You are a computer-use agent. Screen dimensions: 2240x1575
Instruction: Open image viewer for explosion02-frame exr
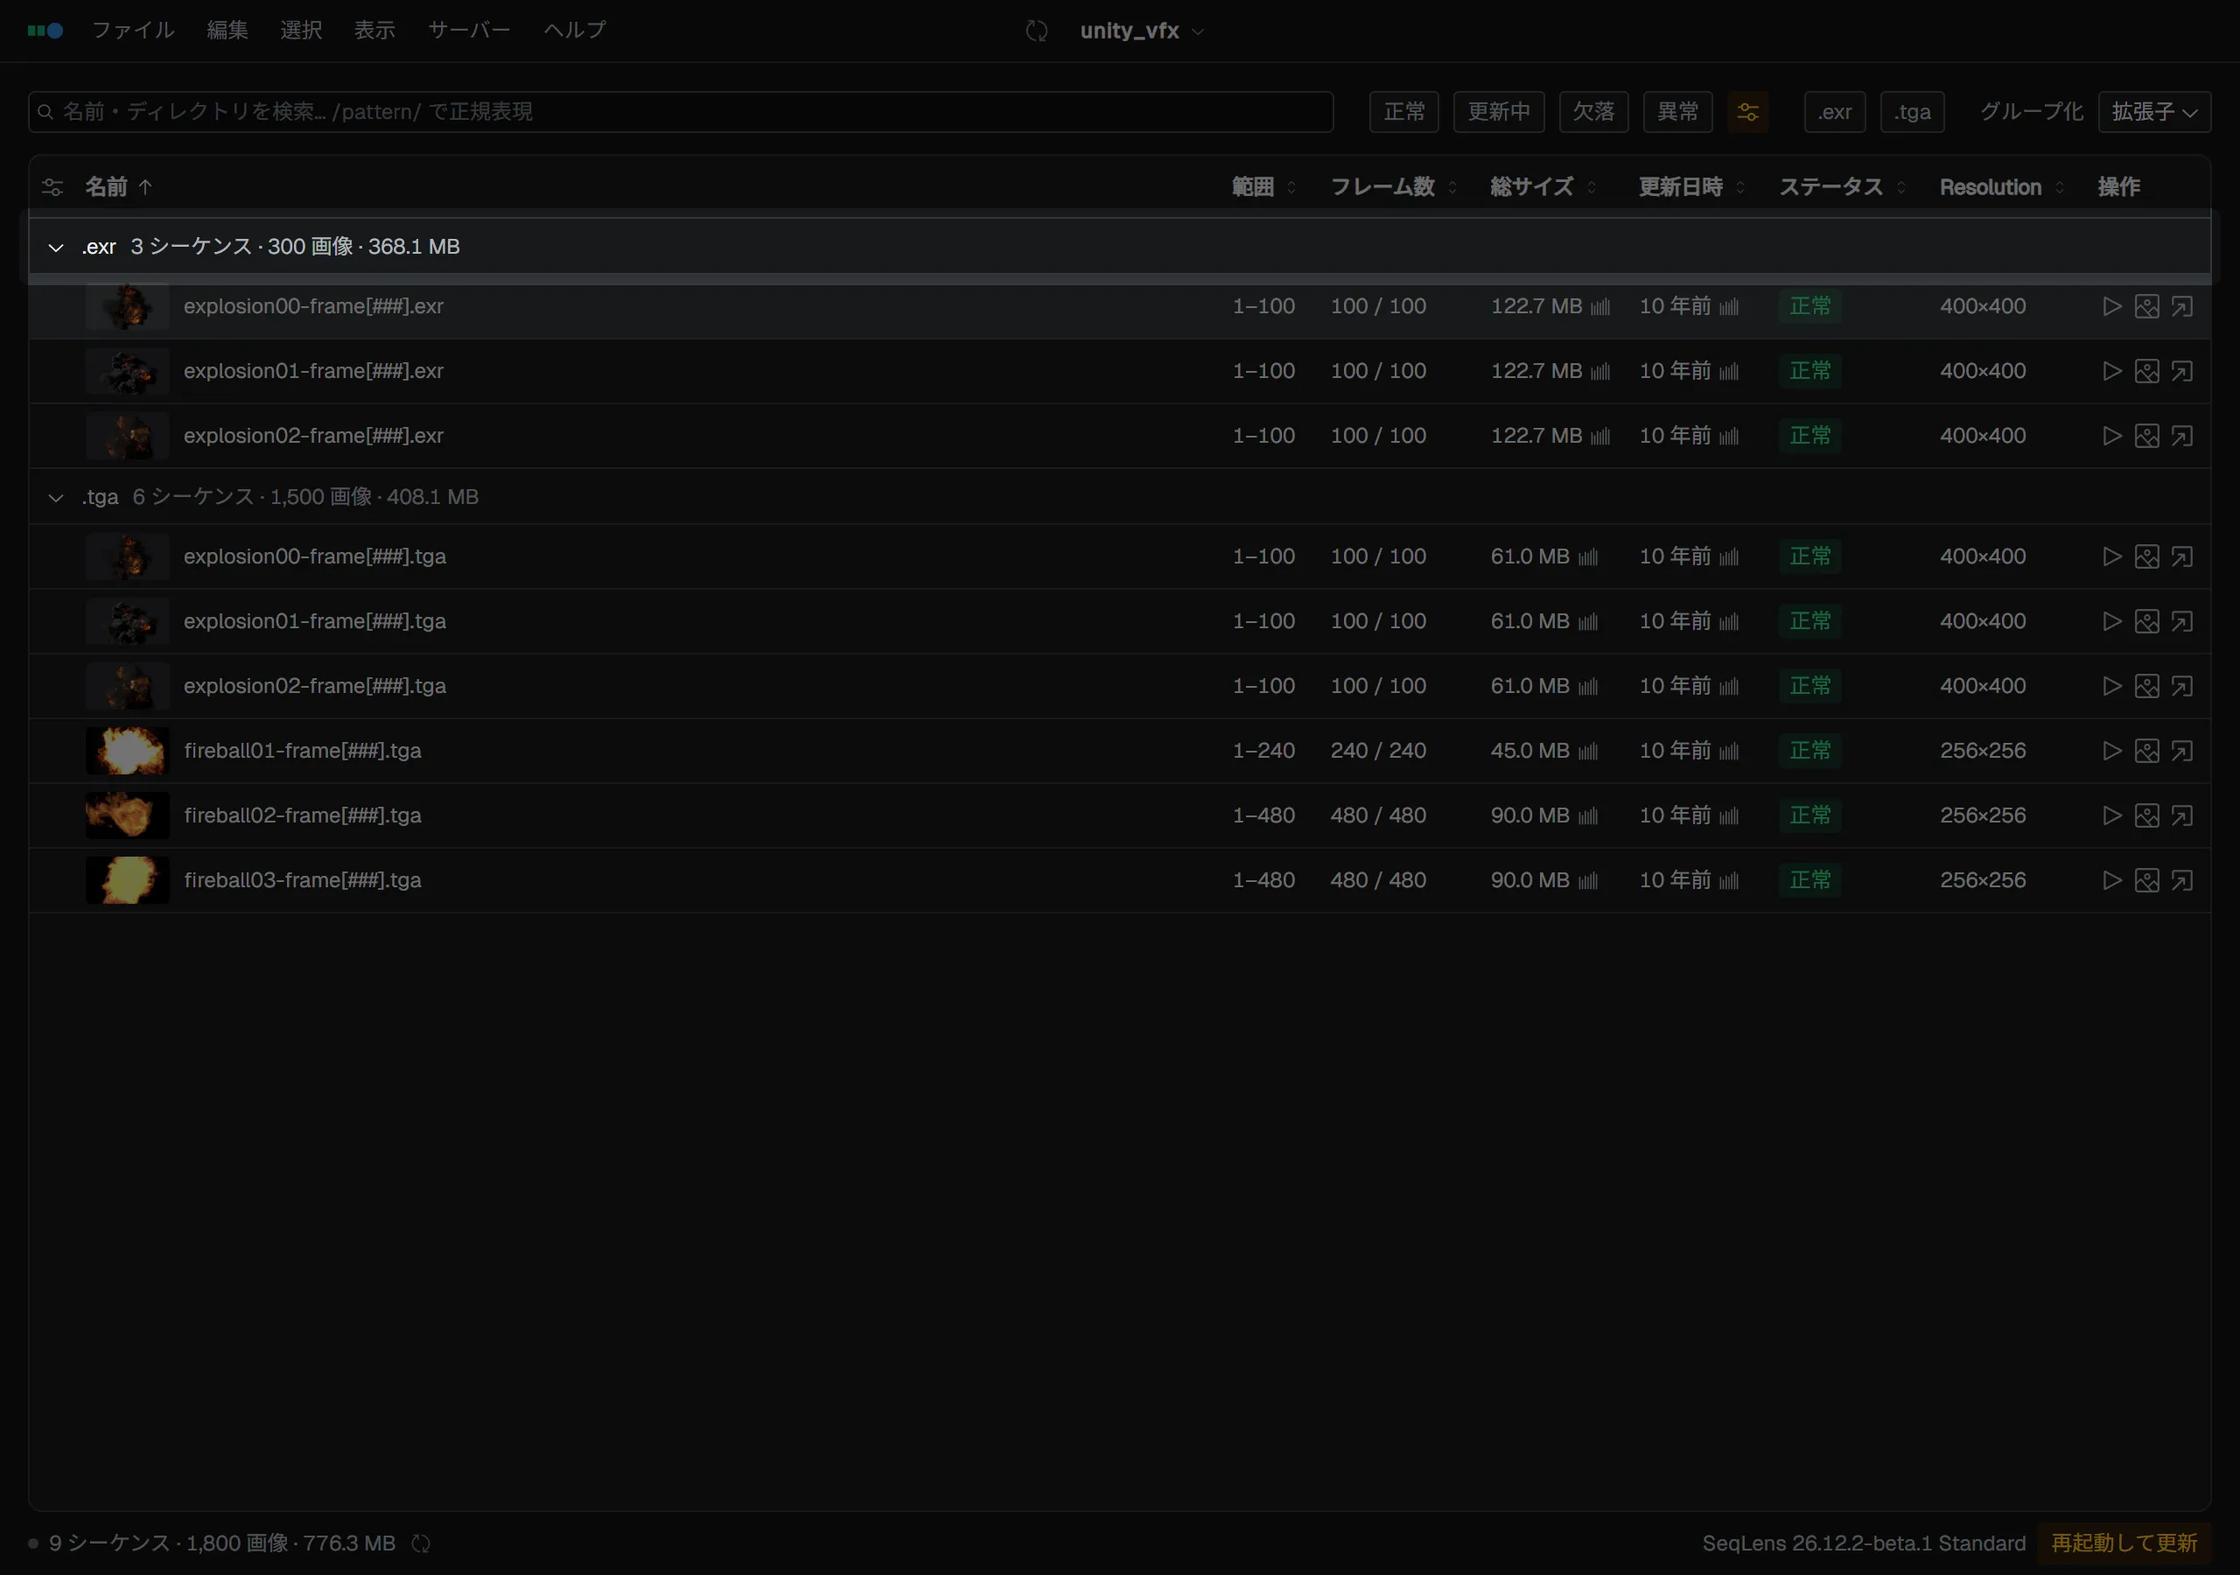[x=2146, y=435]
